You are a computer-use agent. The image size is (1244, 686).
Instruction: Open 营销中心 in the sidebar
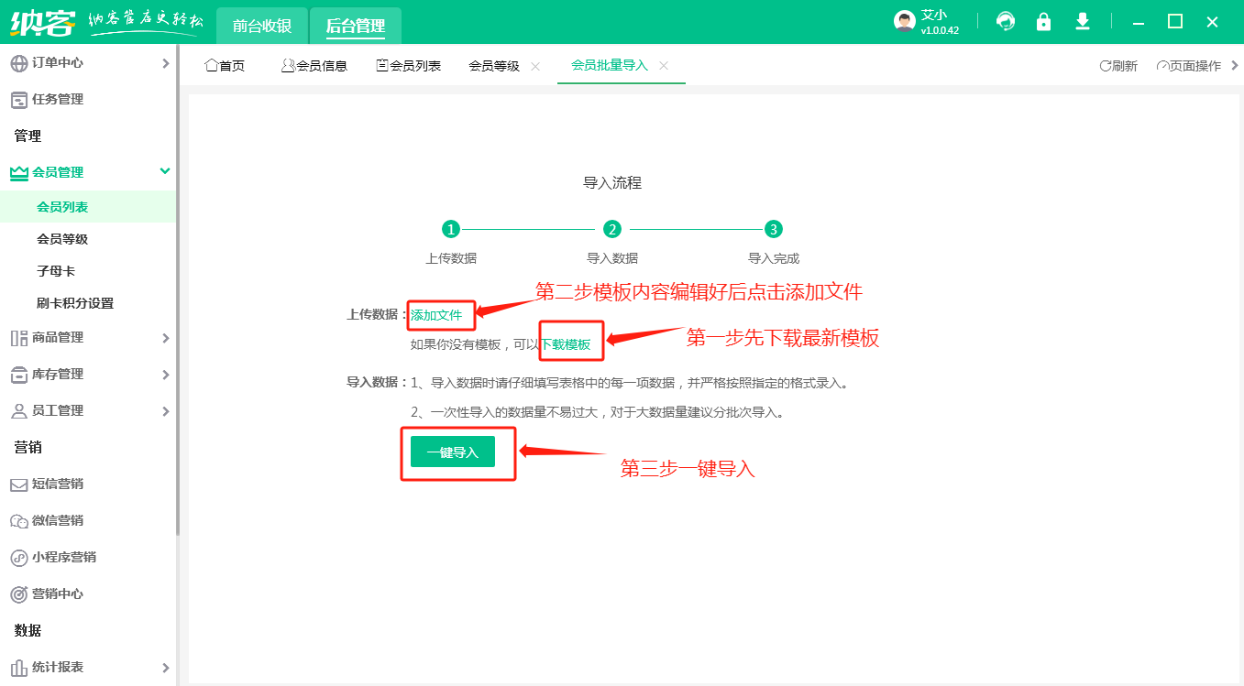pyautogui.click(x=58, y=594)
